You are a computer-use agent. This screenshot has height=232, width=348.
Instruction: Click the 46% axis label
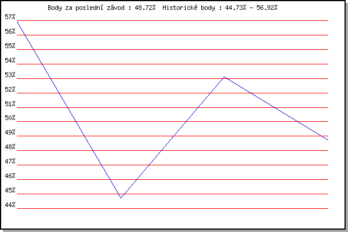10,176
